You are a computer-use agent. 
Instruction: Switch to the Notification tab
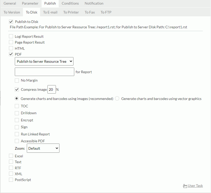(94, 3)
